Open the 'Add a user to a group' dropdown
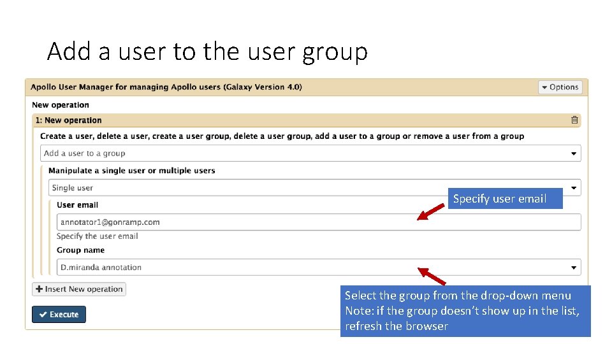This screenshot has height=344, width=612. click(310, 154)
